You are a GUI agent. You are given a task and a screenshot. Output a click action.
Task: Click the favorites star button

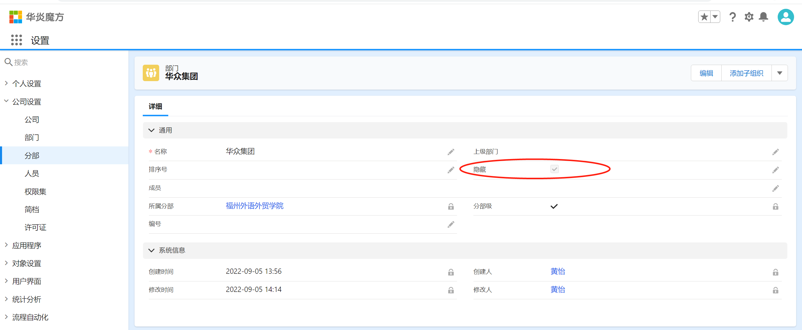click(704, 16)
